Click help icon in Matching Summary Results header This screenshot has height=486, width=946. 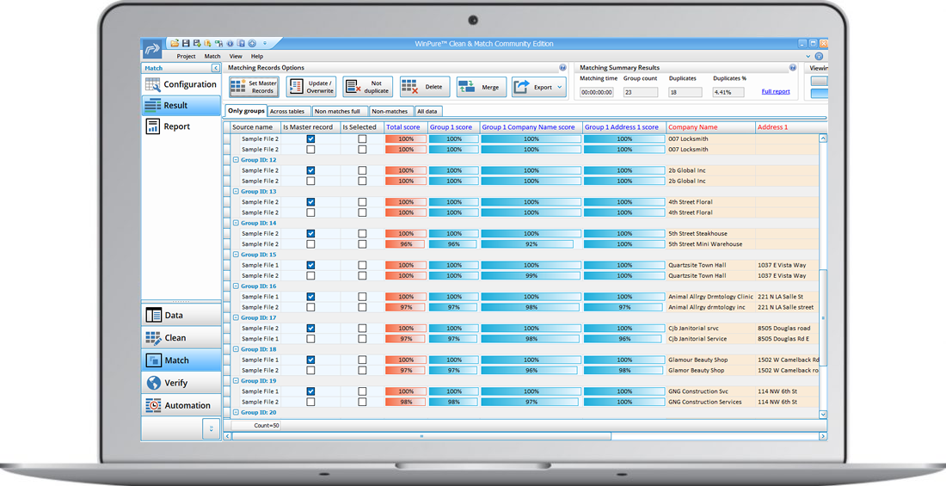pos(793,68)
